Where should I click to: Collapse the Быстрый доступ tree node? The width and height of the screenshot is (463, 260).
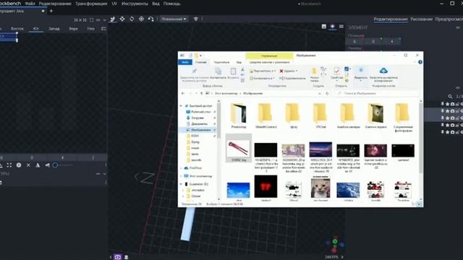click(181, 106)
